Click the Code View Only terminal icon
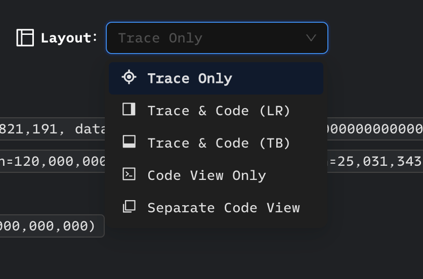 [129, 174]
